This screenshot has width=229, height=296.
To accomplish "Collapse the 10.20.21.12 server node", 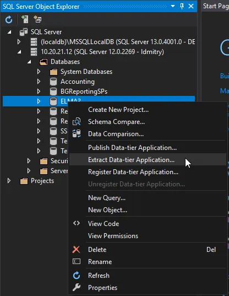I will click(x=19, y=52).
